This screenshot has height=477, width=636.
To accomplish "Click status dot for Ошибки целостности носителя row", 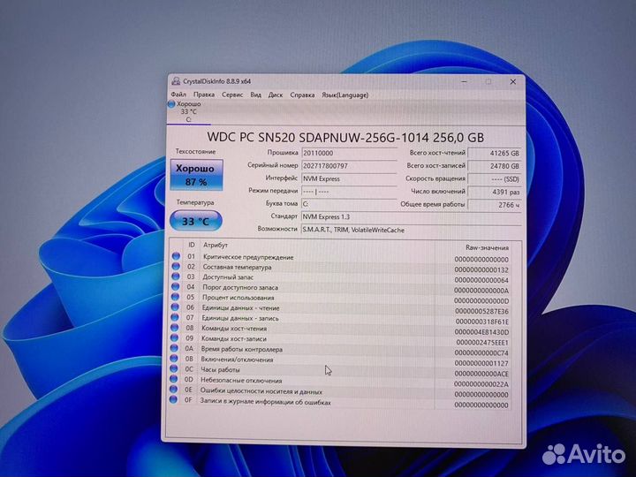I will [173, 390].
